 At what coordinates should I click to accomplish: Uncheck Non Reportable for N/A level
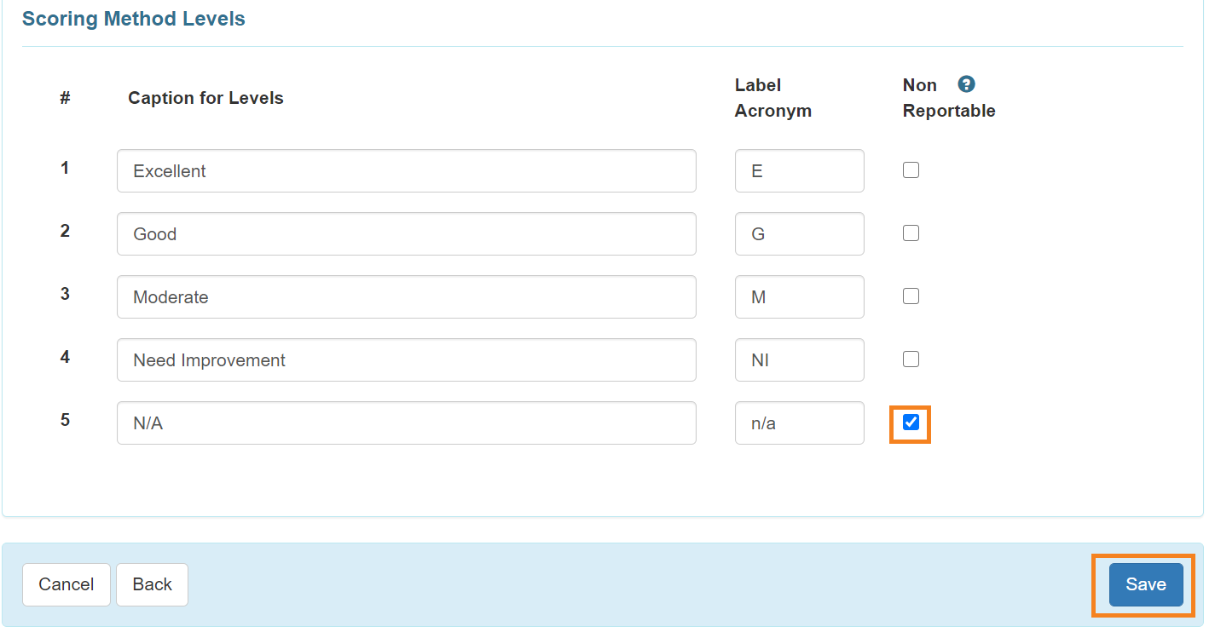(x=911, y=422)
